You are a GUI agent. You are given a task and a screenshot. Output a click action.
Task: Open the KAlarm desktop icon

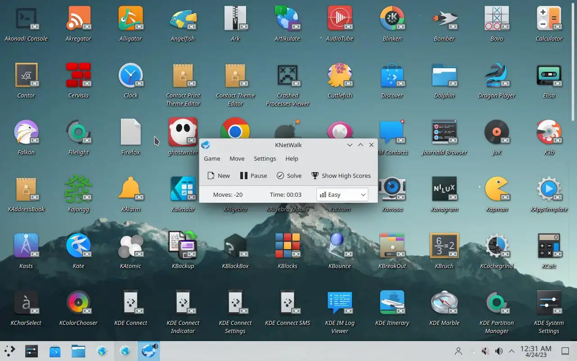(x=131, y=194)
